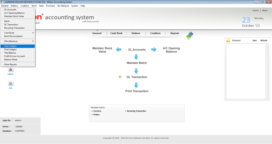
Task: Open the Sales menu
Action: pyautogui.click(x=41, y=6)
